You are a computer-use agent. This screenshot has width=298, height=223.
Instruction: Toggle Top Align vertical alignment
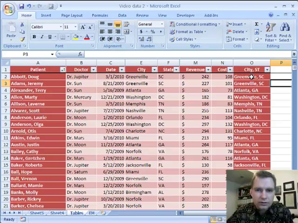[x=102, y=24]
